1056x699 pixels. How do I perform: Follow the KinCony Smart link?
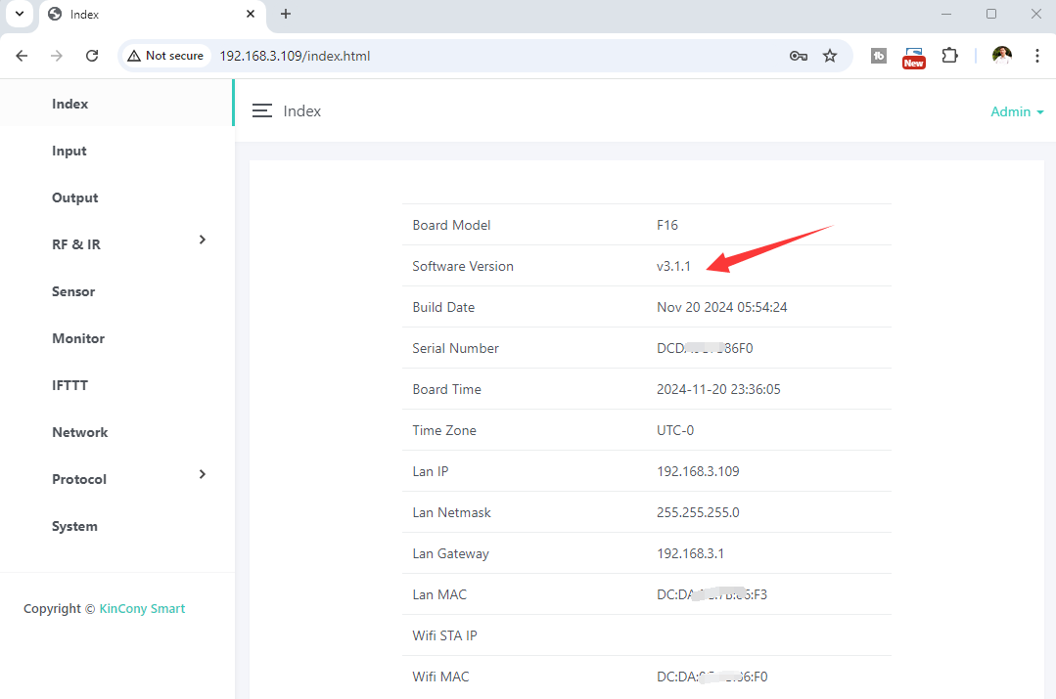click(x=142, y=608)
